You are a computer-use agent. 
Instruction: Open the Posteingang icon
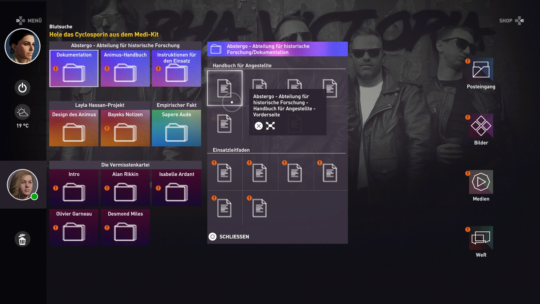pos(481,70)
